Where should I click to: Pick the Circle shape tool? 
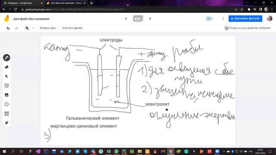click(6, 104)
